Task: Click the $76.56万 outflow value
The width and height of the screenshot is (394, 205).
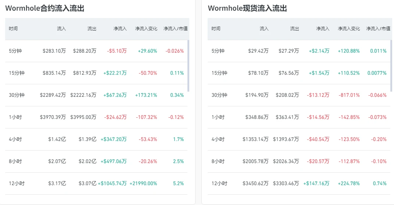Action: tap(289, 73)
